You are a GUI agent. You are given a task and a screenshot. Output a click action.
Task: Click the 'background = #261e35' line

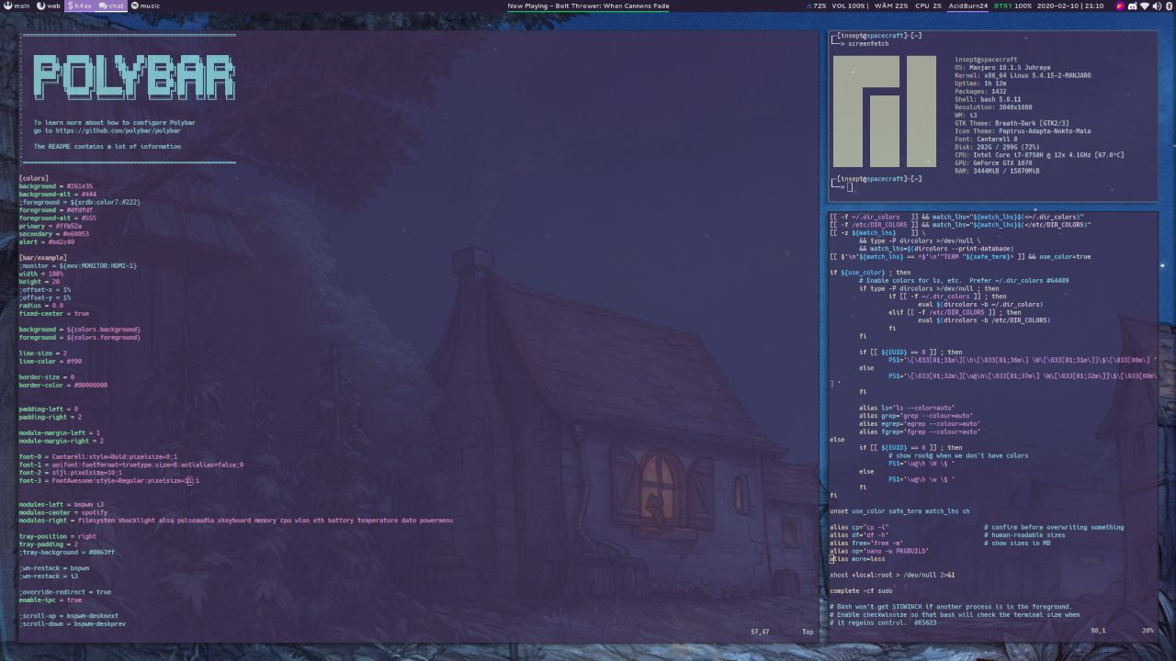pos(56,186)
